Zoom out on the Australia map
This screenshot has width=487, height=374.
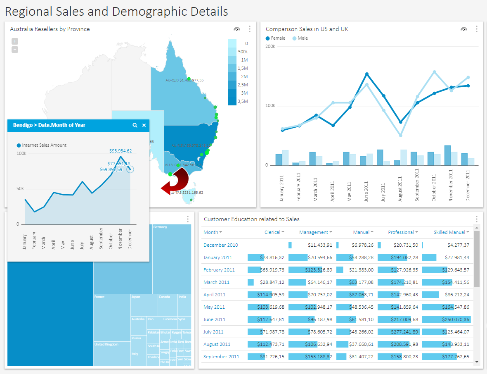click(14, 49)
